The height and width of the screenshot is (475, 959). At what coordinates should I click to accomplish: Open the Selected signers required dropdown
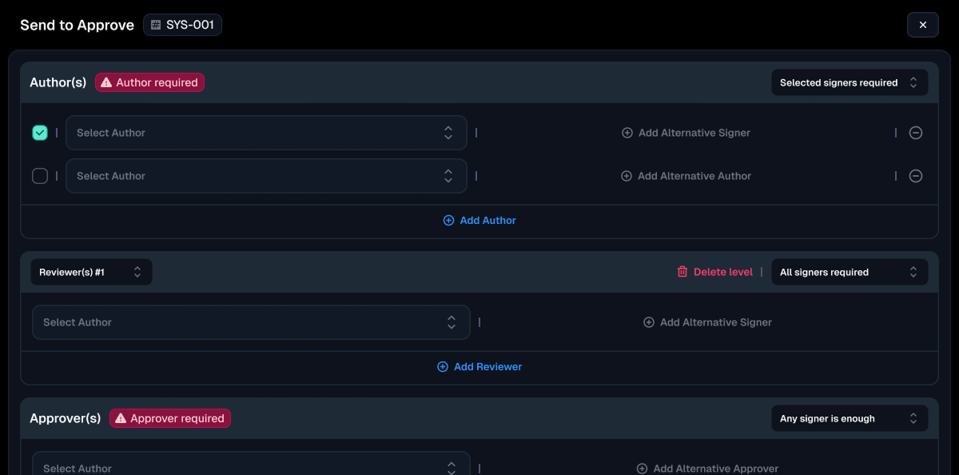point(849,82)
